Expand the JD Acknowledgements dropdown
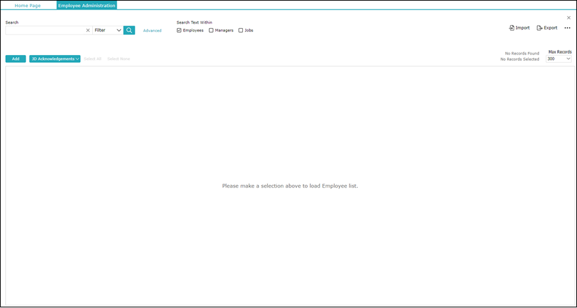 55,59
